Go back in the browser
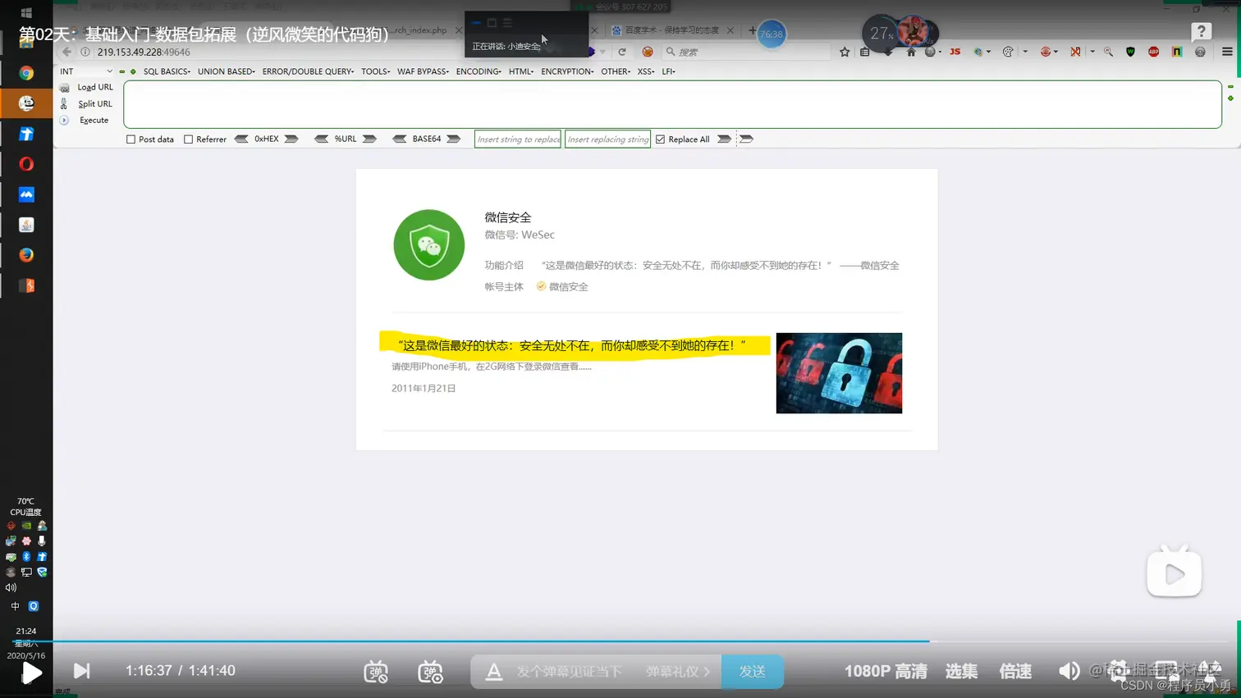This screenshot has width=1241, height=698. [x=66, y=52]
